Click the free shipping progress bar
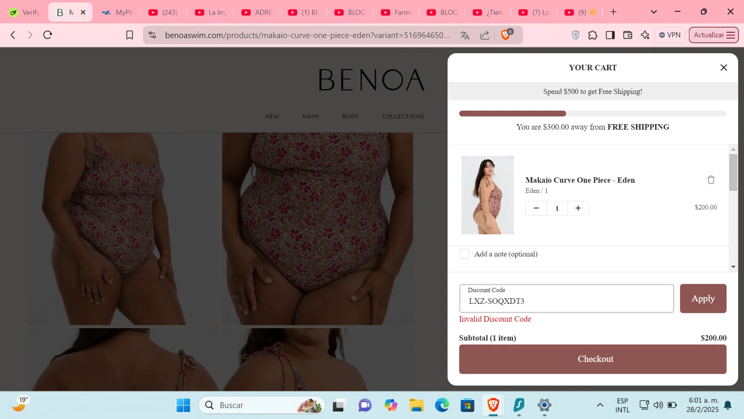Image resolution: width=744 pixels, height=419 pixels. 593,114
